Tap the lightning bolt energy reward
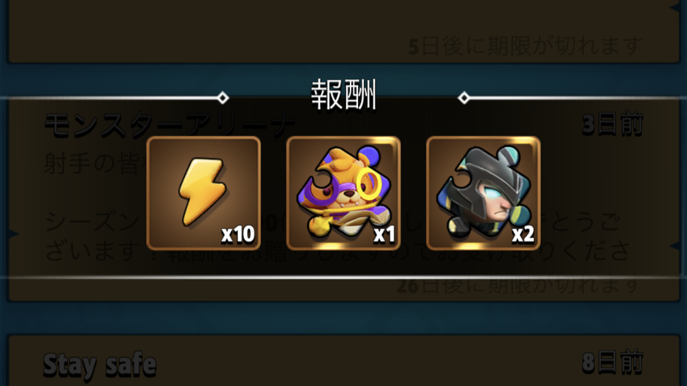The width and height of the screenshot is (687, 386). pos(203,193)
